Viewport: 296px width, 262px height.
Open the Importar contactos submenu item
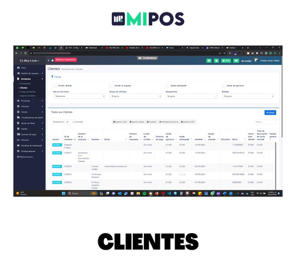28,96
